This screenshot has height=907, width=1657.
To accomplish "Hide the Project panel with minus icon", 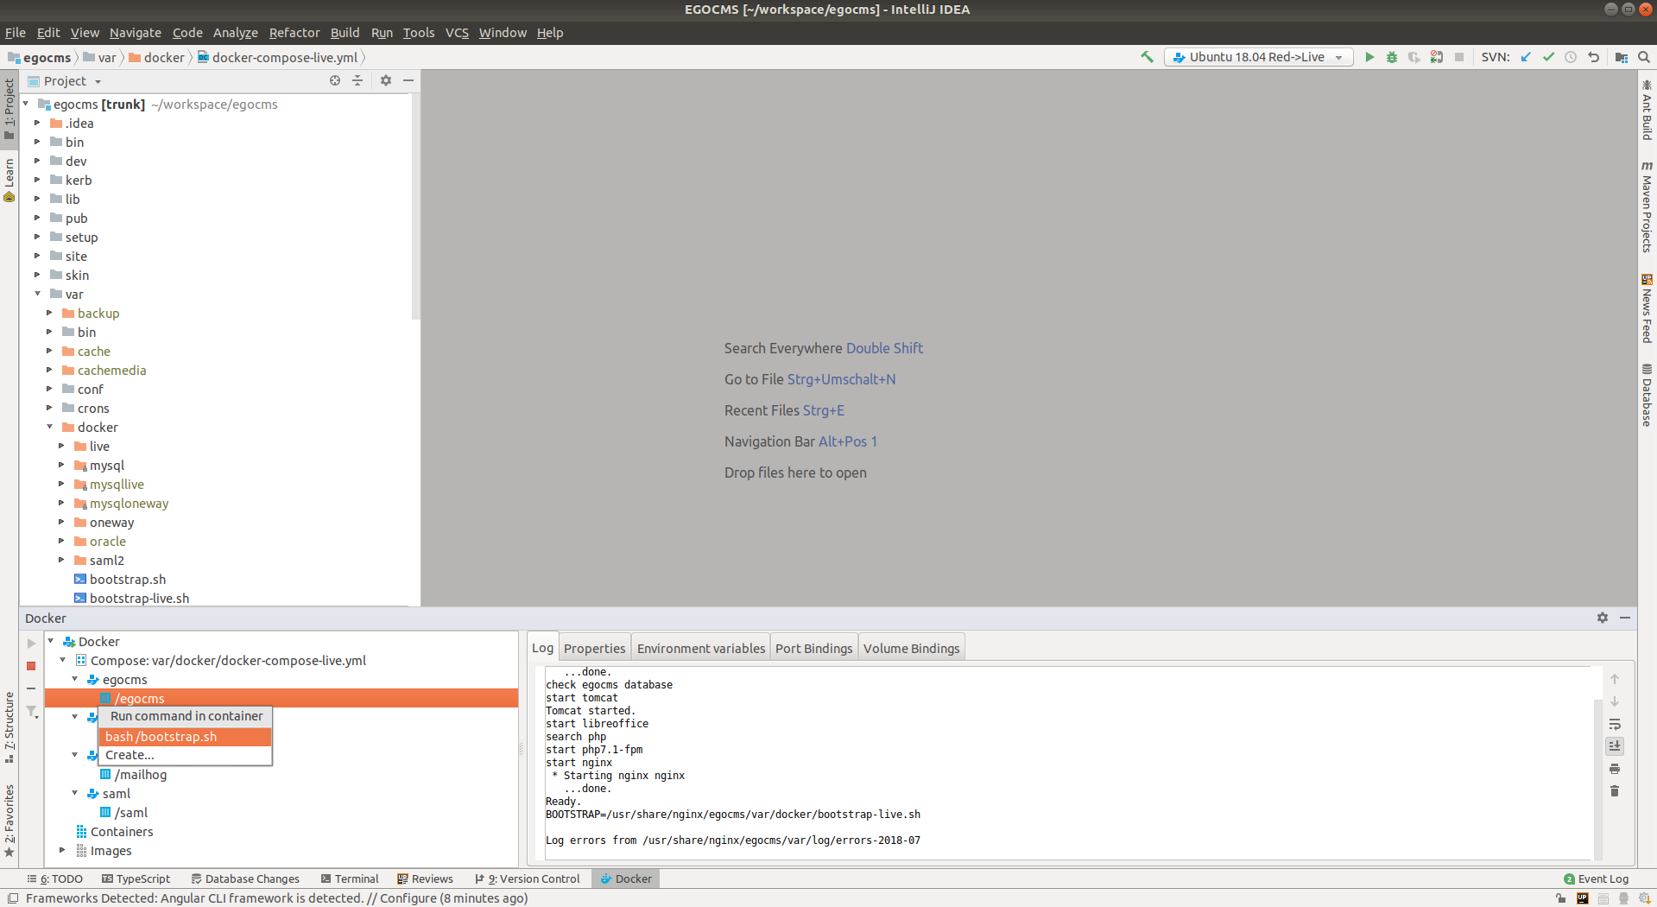I will 408,80.
